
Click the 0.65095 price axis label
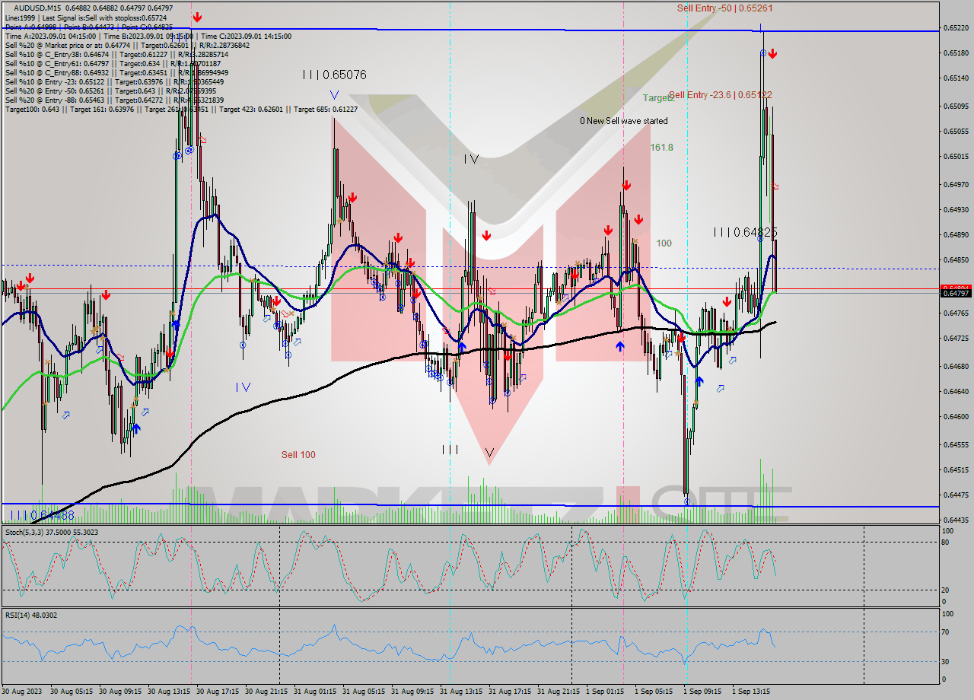point(956,107)
